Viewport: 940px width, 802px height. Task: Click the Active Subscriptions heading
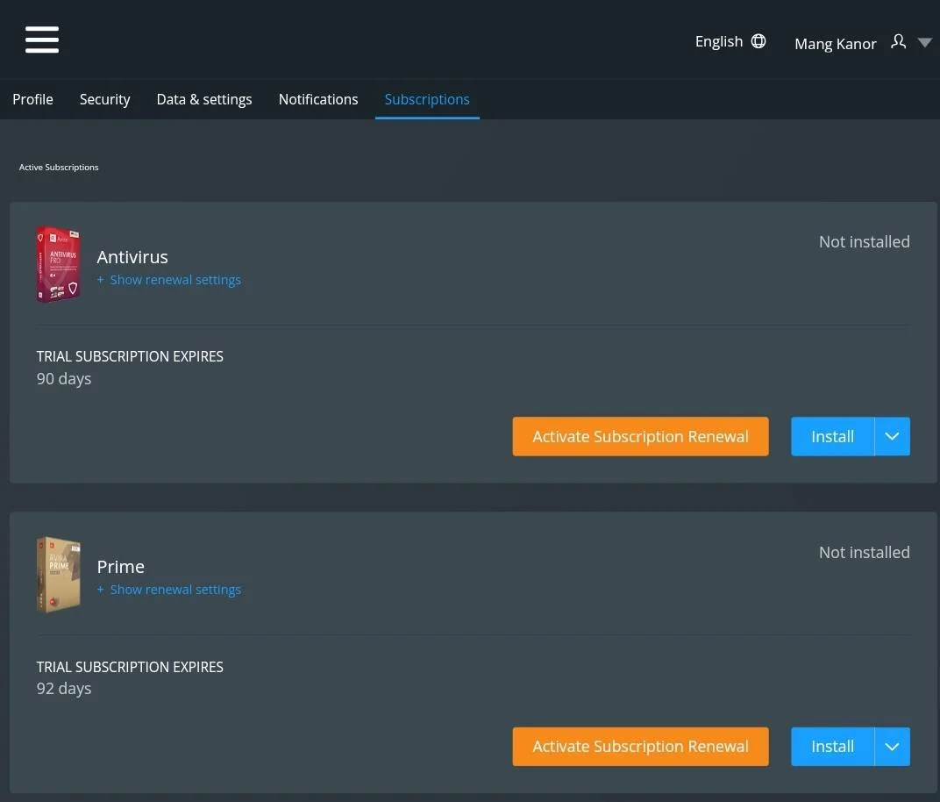(59, 168)
